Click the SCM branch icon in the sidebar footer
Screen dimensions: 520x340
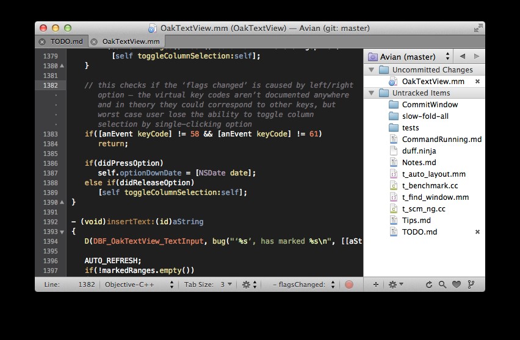coord(471,285)
